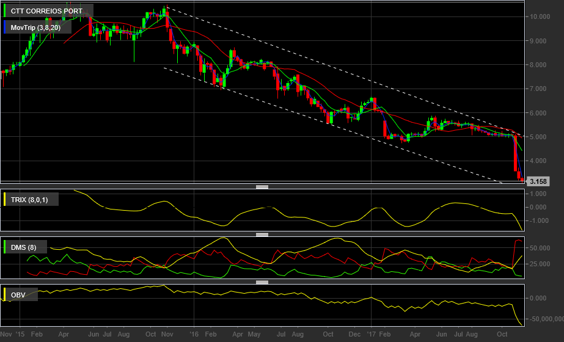564x342 pixels.
Task: Click the first Nov label on time axis
Action: pos(6,334)
